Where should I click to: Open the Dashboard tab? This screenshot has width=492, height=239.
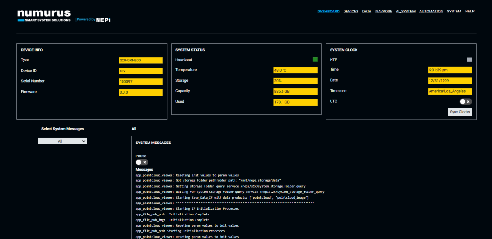pos(328,11)
